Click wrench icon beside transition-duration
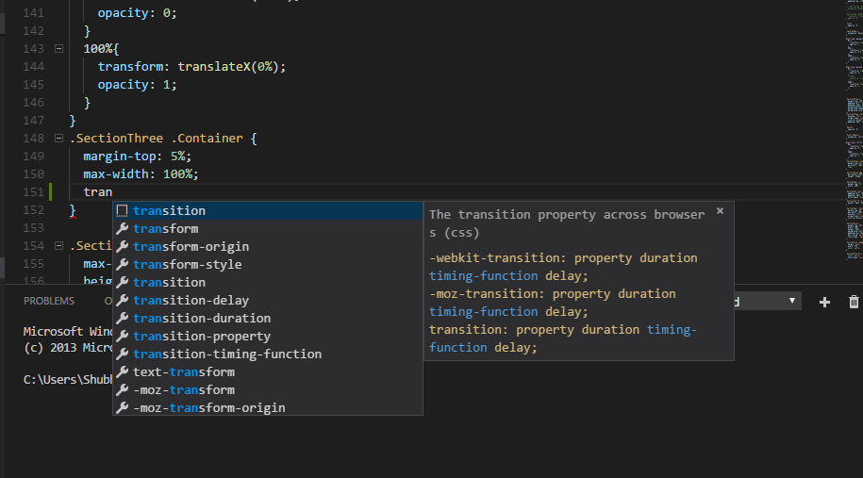Image resolution: width=863 pixels, height=478 pixels. 123,318
